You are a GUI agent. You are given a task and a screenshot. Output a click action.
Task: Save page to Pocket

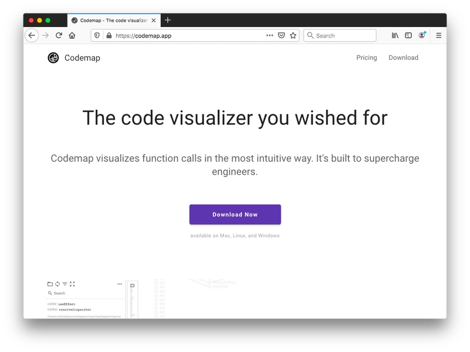[281, 36]
